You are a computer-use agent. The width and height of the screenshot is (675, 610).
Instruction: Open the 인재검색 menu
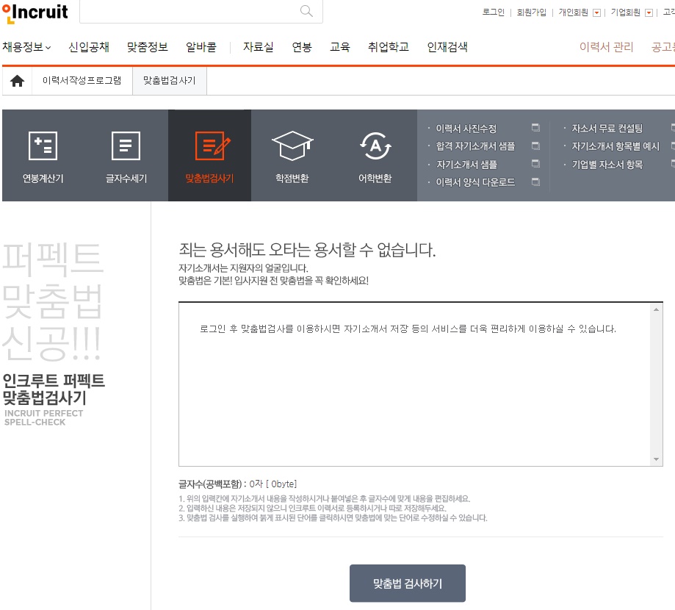click(447, 47)
